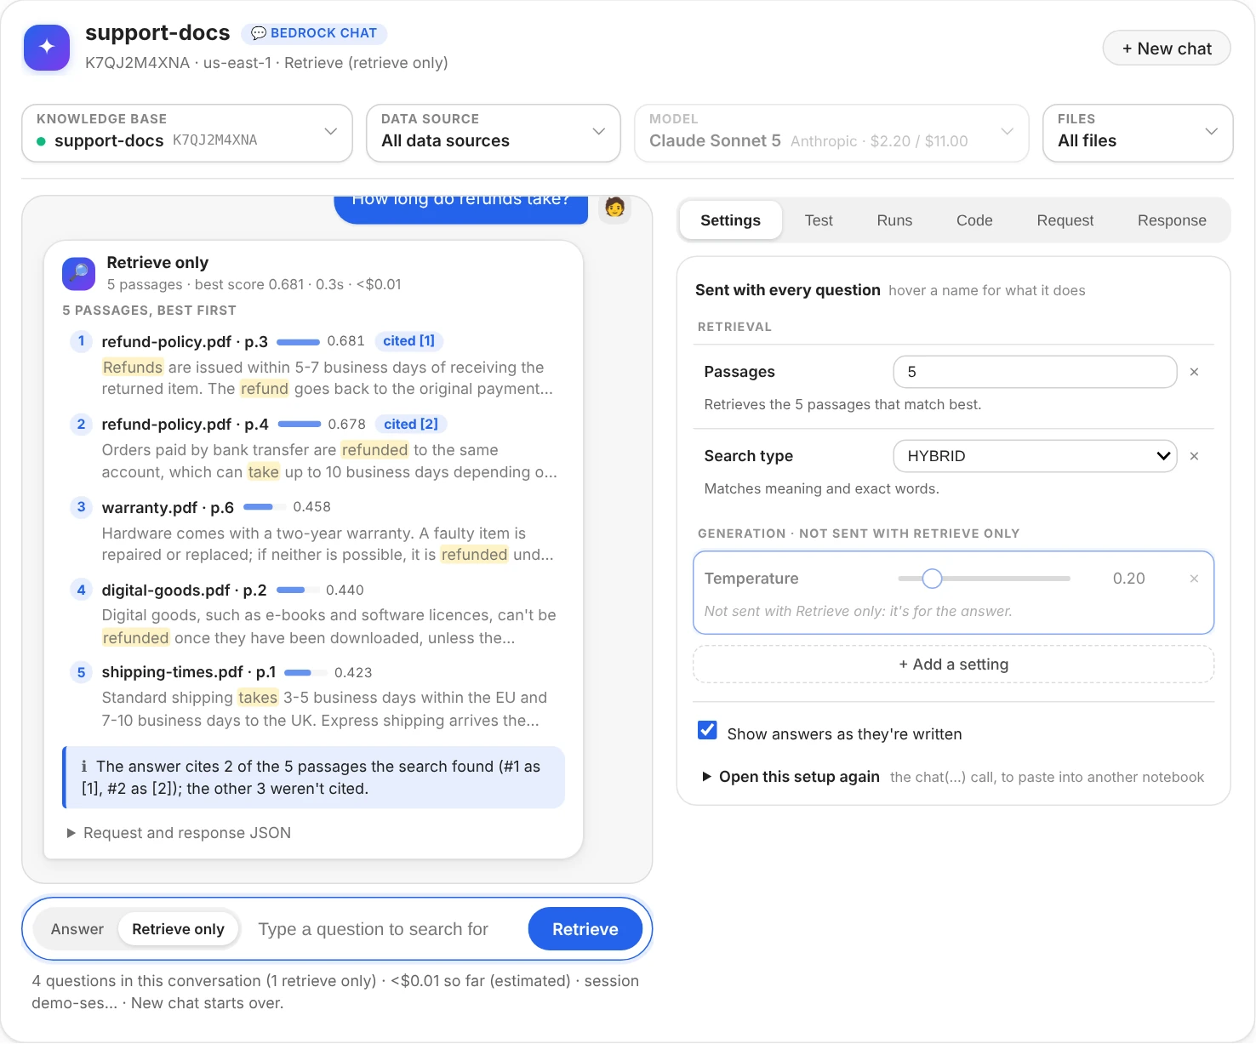1256x1044 pixels.
Task: Click warranty.pdf · p.6 passage title
Action: tap(168, 507)
